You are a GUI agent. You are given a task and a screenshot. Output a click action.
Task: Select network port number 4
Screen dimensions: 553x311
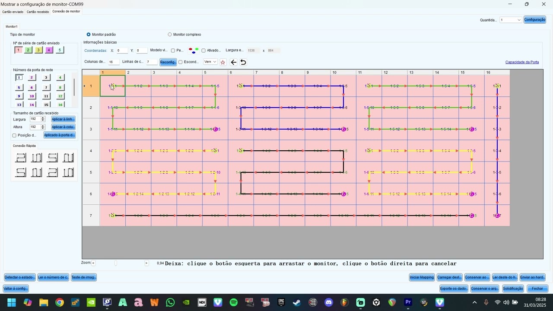point(60,78)
